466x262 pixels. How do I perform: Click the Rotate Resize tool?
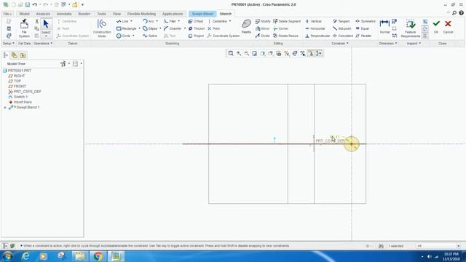click(285, 36)
